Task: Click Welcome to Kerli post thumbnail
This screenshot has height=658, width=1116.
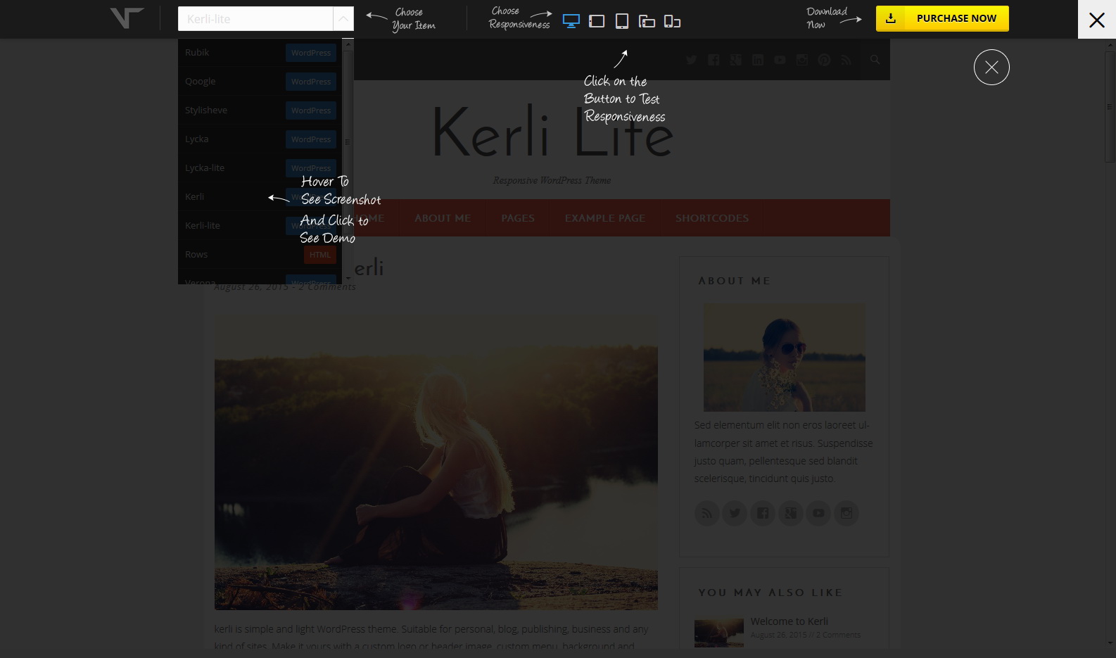Action: point(719,633)
